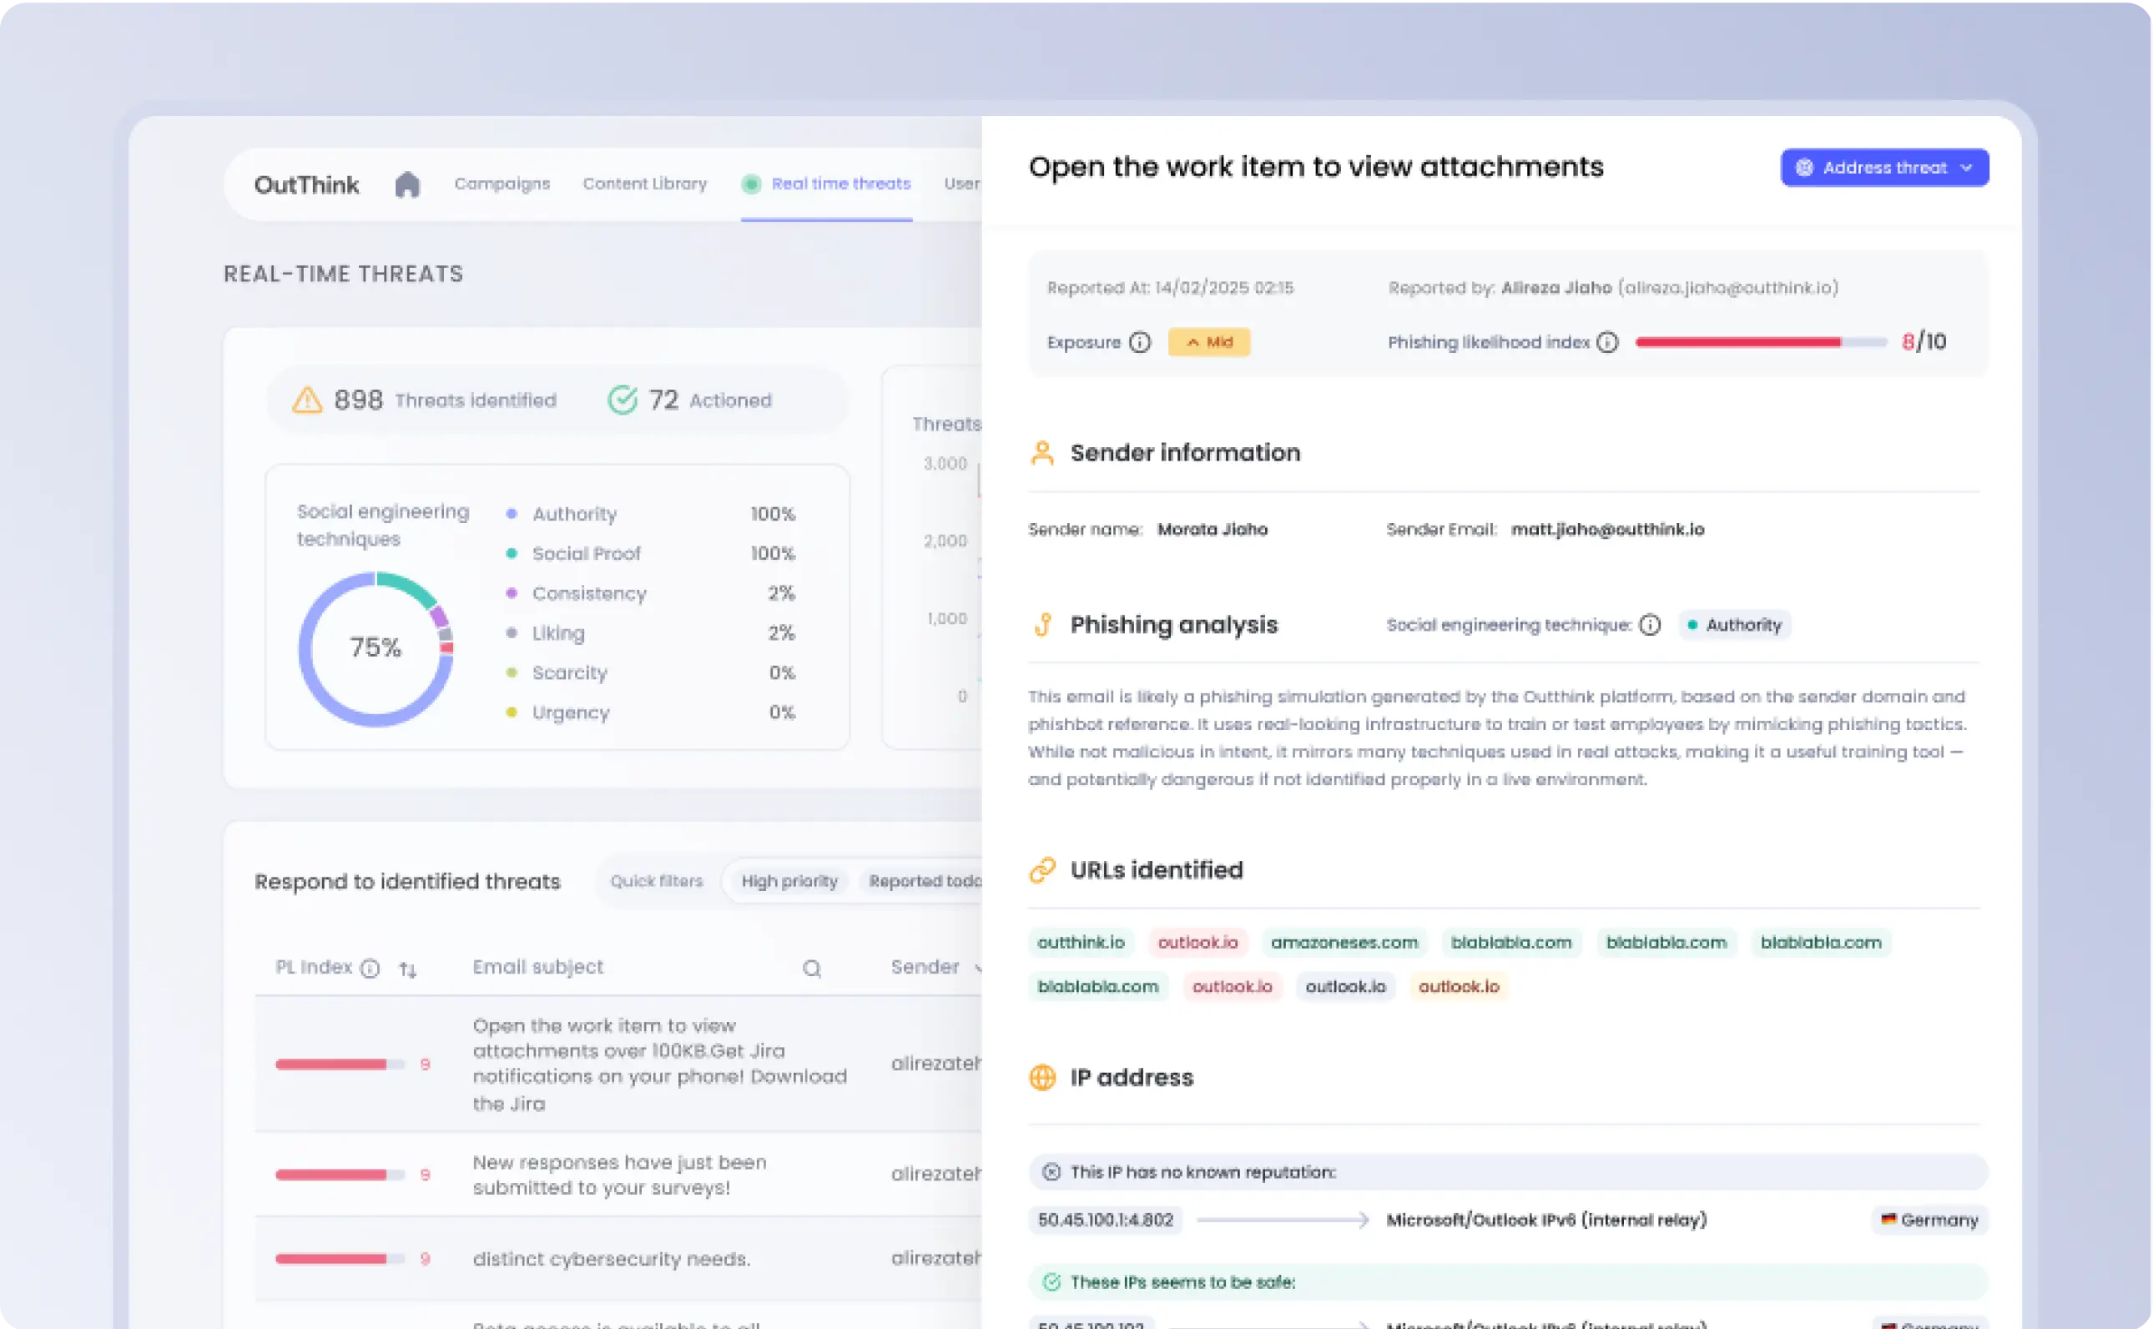Toggle the Reported today quick filter

(924, 881)
